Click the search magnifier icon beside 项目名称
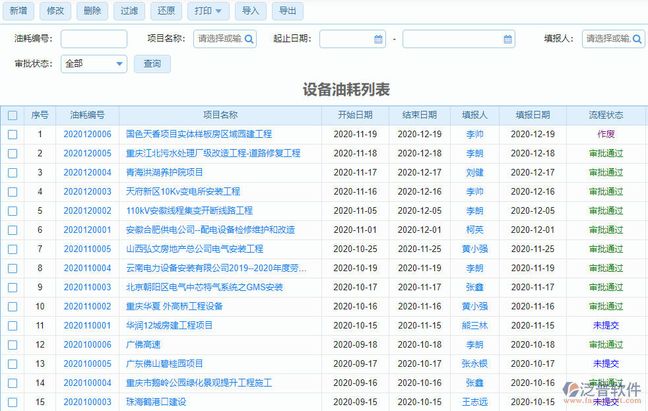The height and width of the screenshot is (411, 648). pos(249,39)
